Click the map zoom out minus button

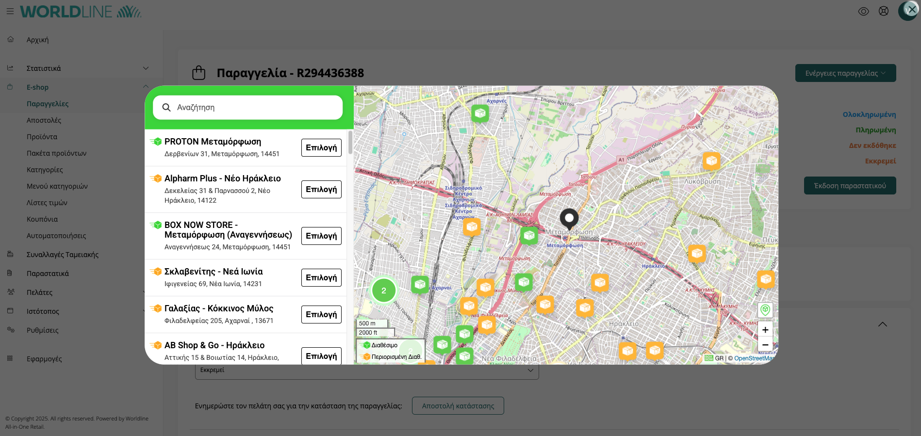765,345
